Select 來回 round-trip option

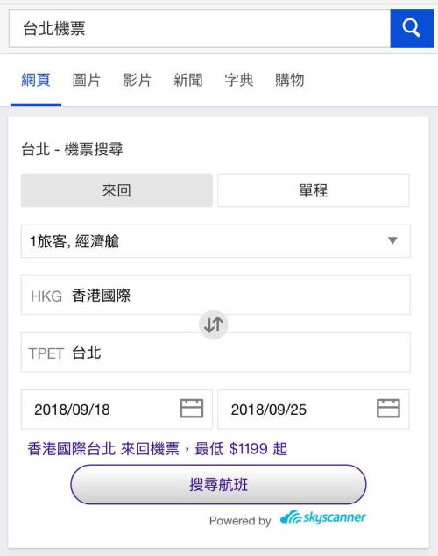[x=117, y=190]
